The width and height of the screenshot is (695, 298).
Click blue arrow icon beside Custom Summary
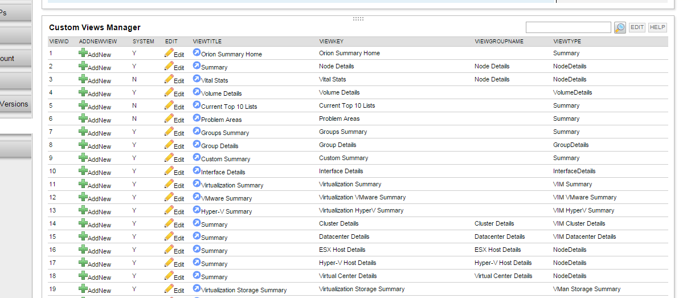point(197,157)
